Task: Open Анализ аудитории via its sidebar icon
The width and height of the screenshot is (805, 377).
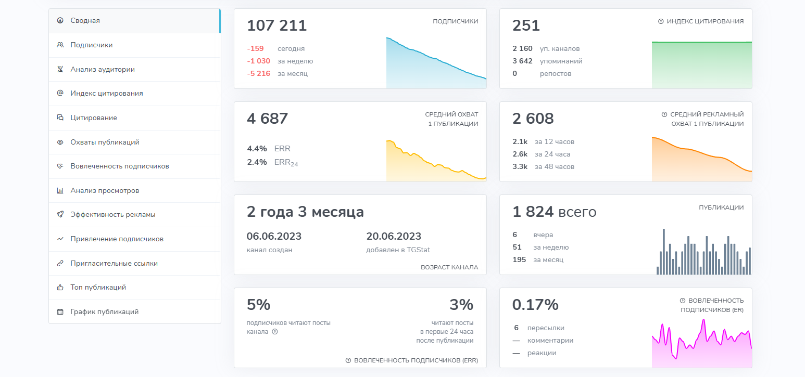Action: pyautogui.click(x=61, y=69)
